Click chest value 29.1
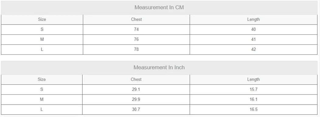 point(136,89)
